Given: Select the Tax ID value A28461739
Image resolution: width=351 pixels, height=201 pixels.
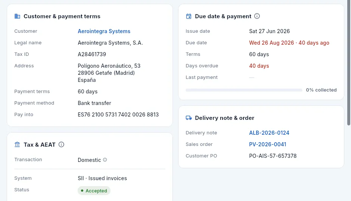Looking at the screenshot, I should (92, 54).
